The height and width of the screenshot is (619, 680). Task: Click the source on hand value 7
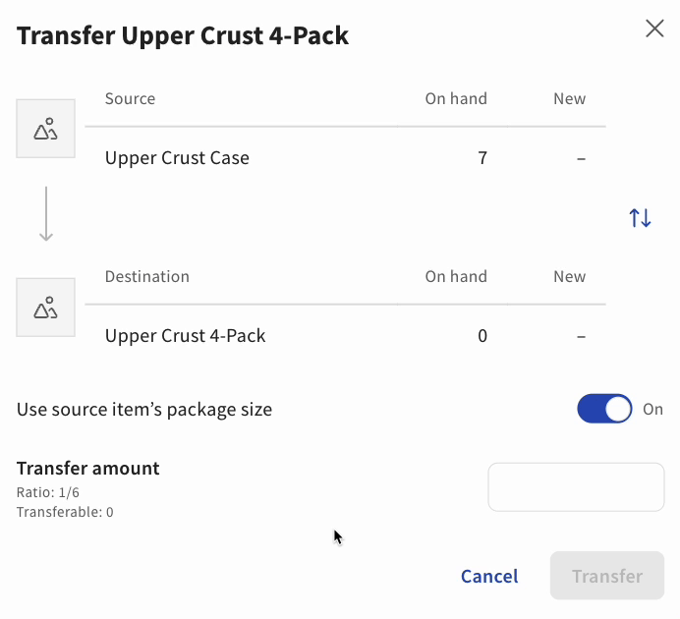click(x=482, y=158)
